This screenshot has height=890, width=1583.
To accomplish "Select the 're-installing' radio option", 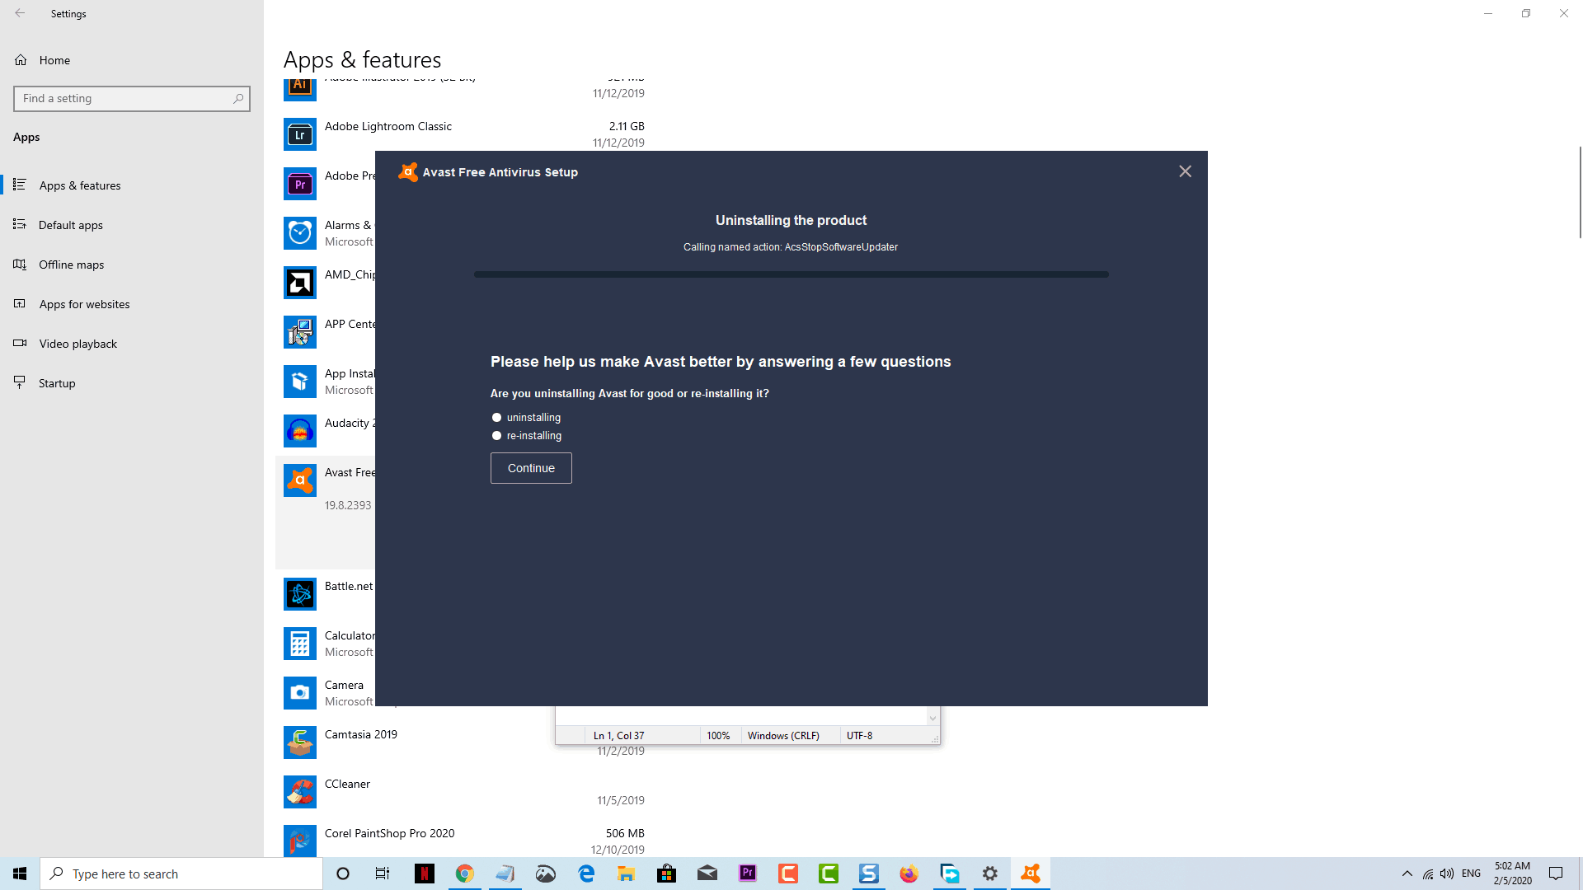I will [x=496, y=436].
